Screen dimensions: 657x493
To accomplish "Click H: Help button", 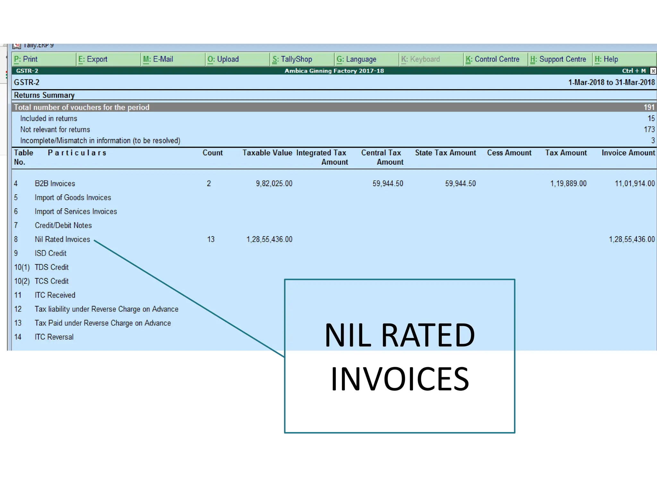I will [625, 59].
